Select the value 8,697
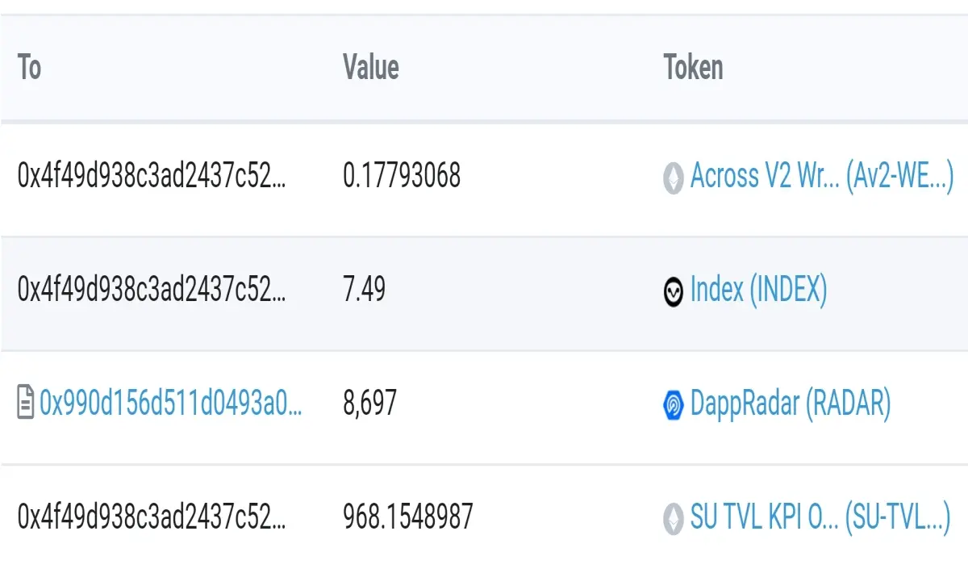The image size is (968, 573). pos(369,404)
